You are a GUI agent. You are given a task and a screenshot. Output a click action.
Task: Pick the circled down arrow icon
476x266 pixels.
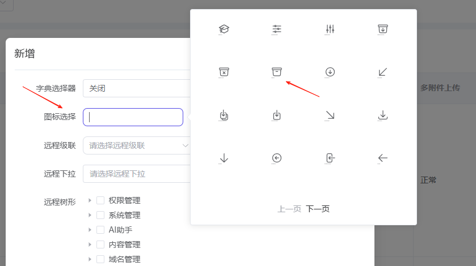(x=330, y=72)
